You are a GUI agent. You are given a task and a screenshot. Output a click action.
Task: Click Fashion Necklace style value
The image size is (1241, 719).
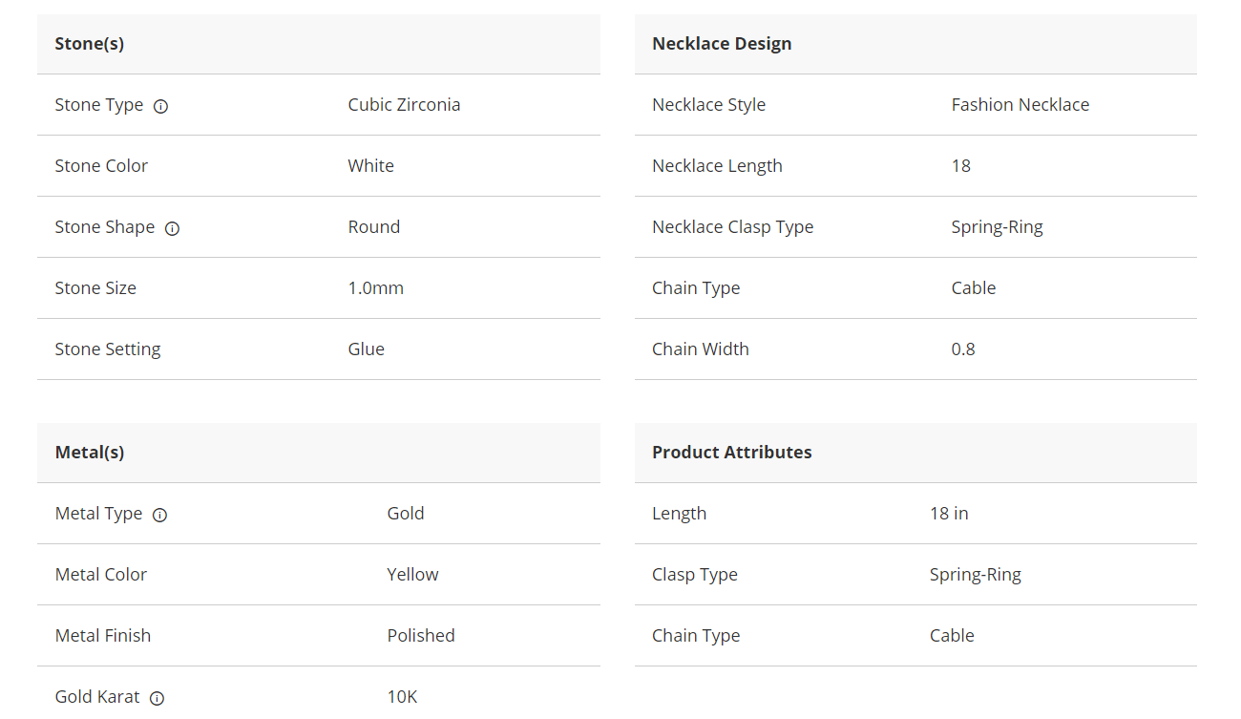click(1020, 105)
